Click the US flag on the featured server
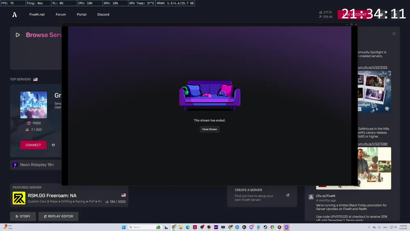The height and width of the screenshot is (231, 410). coord(123,195)
